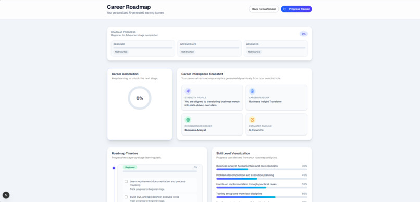Click the Strength Profile sparkle icon
The height and width of the screenshot is (202, 420).
[x=188, y=91]
